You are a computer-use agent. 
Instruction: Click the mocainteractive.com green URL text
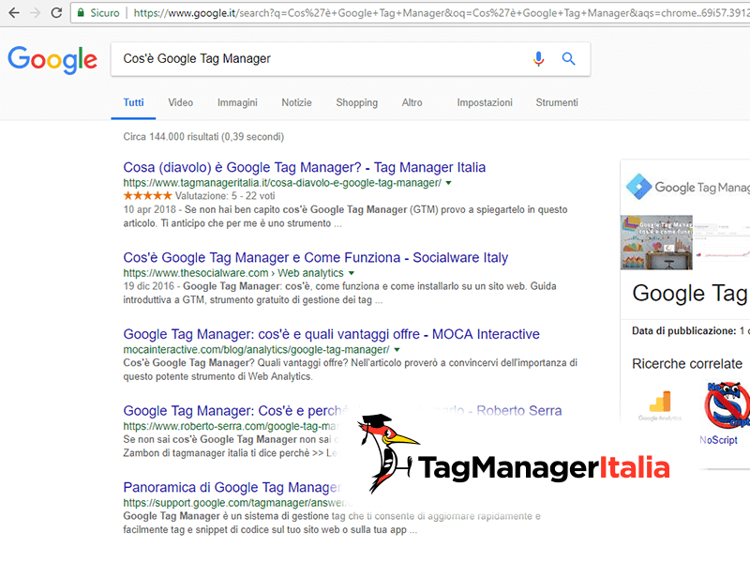256,350
